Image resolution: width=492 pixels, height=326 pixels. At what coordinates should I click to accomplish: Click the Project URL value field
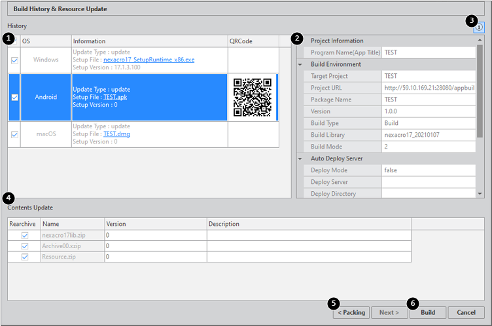429,88
